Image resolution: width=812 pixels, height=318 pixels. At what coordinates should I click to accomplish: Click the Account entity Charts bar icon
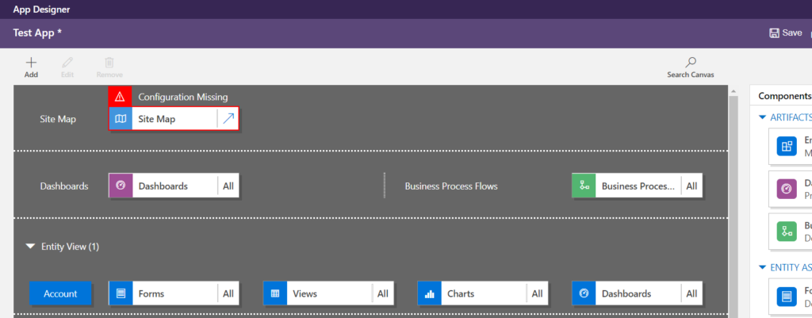[430, 293]
